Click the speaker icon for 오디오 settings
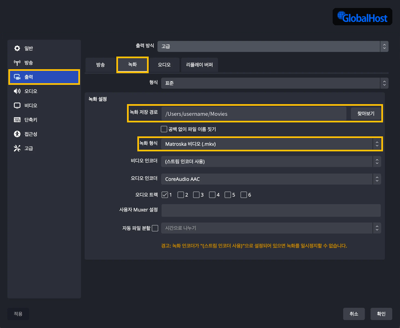 tap(17, 91)
